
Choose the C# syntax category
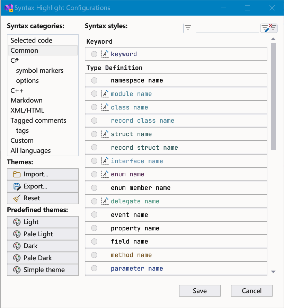tap(43, 60)
